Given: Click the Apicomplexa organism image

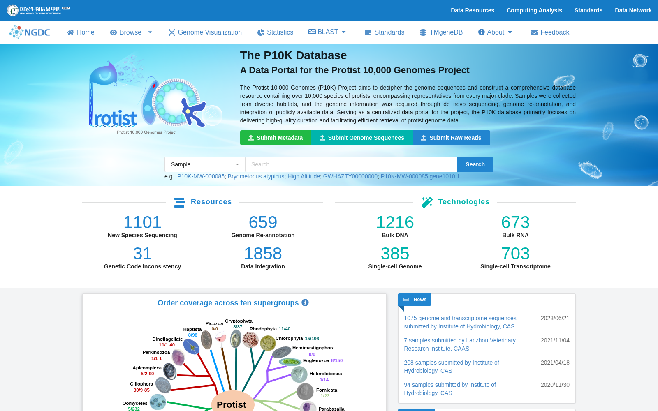Looking at the screenshot, I should click(170, 372).
